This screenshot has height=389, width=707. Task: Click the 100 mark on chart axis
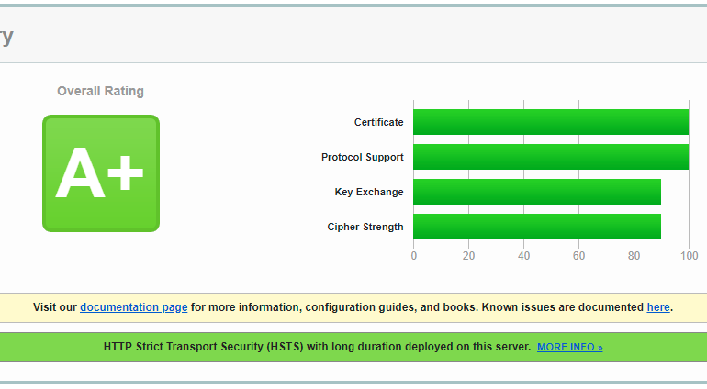point(689,256)
